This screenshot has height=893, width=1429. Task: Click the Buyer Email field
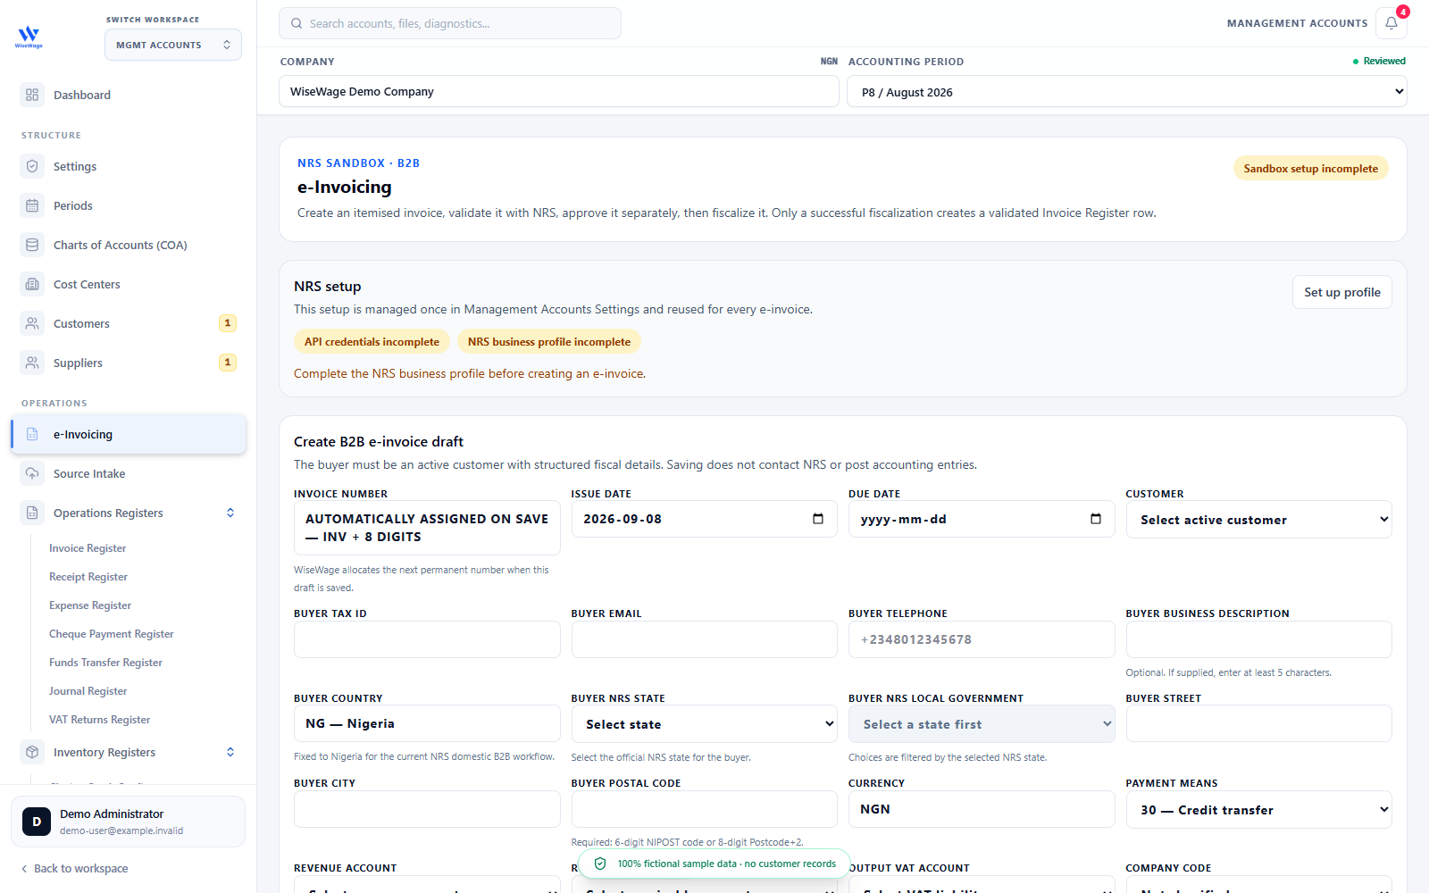[704, 639]
